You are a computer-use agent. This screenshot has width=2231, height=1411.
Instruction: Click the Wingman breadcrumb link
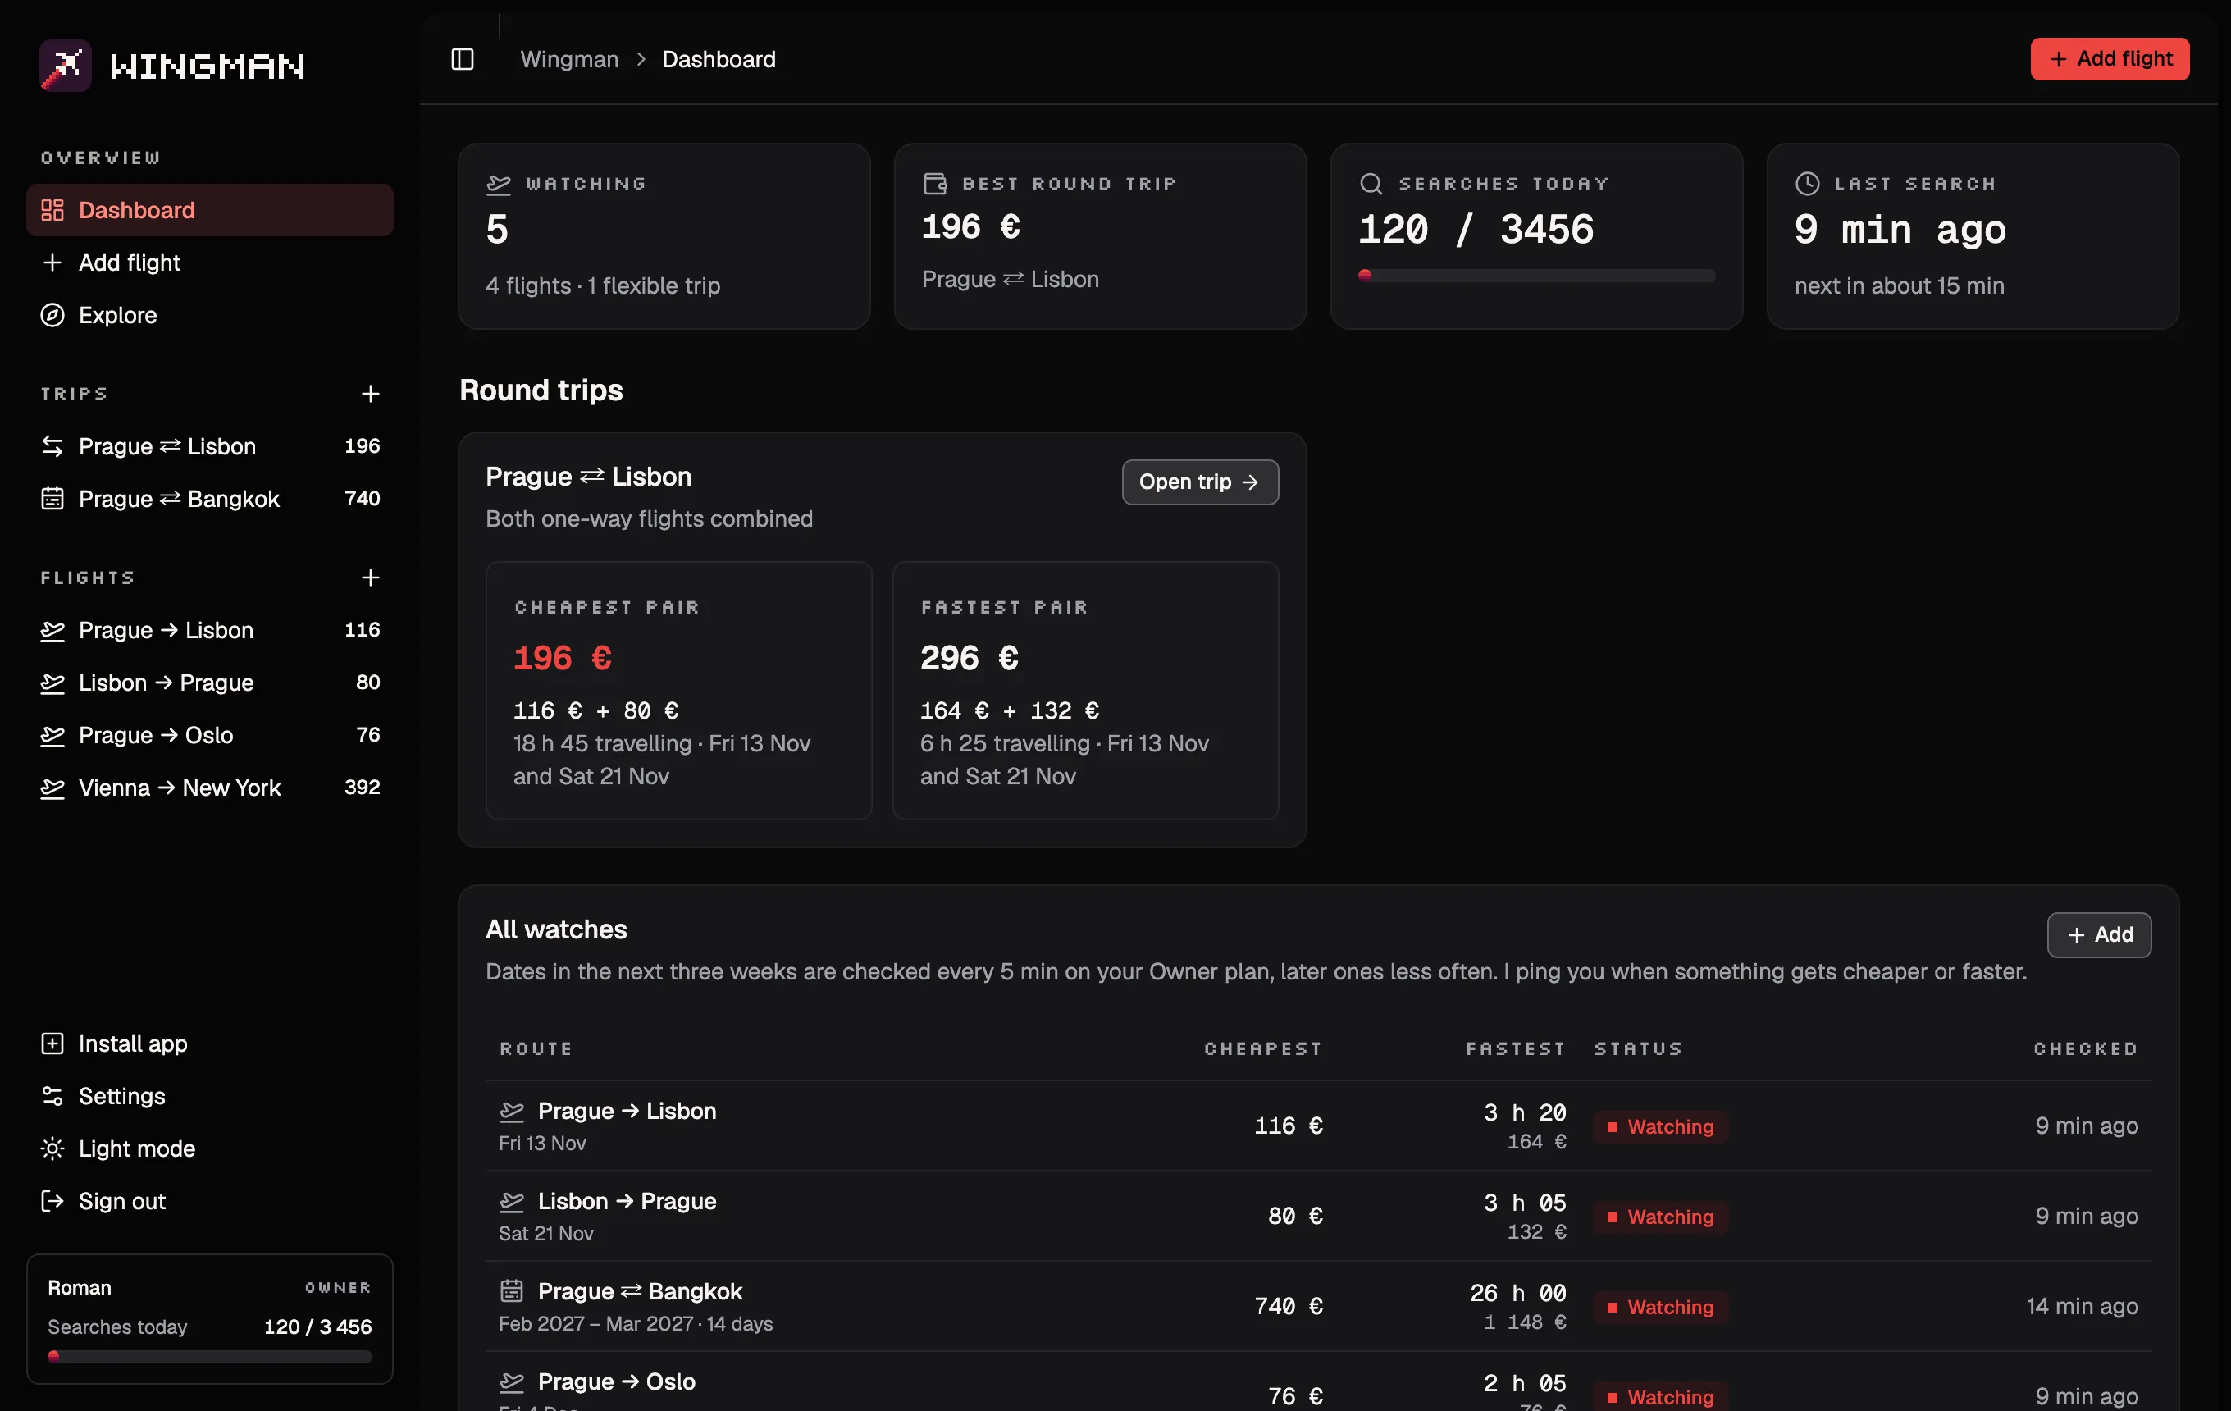(569, 59)
